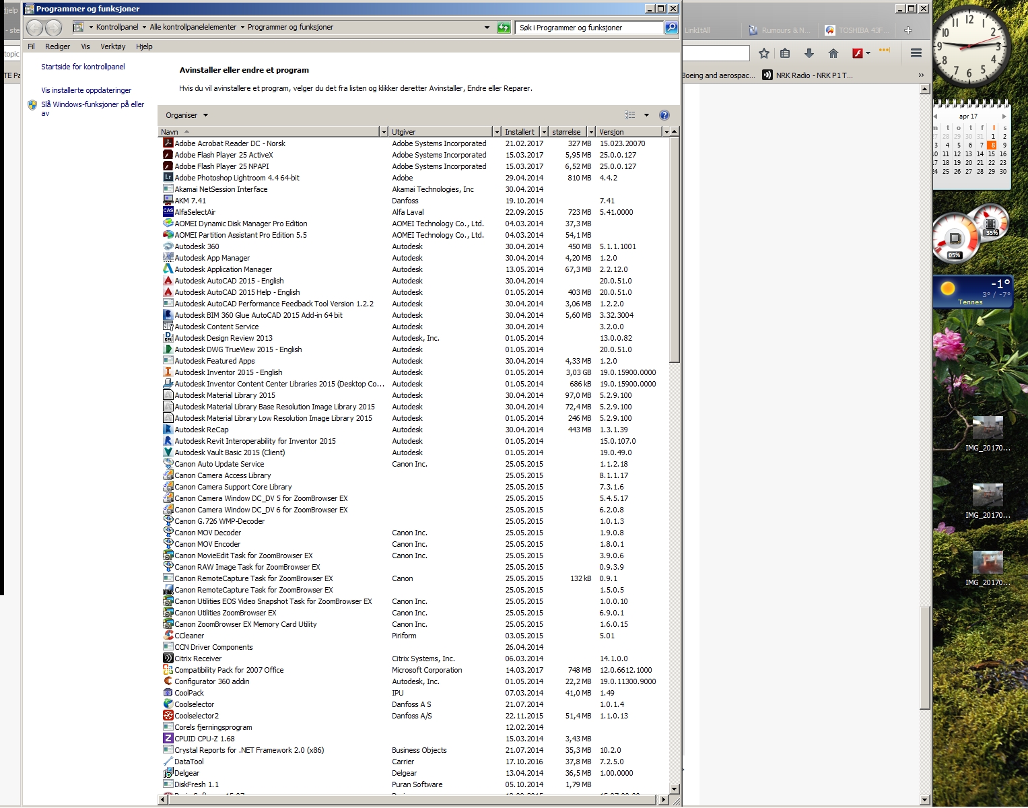Open the størrelse column filter dropdown
This screenshot has width=1028, height=808.
pyautogui.click(x=591, y=132)
